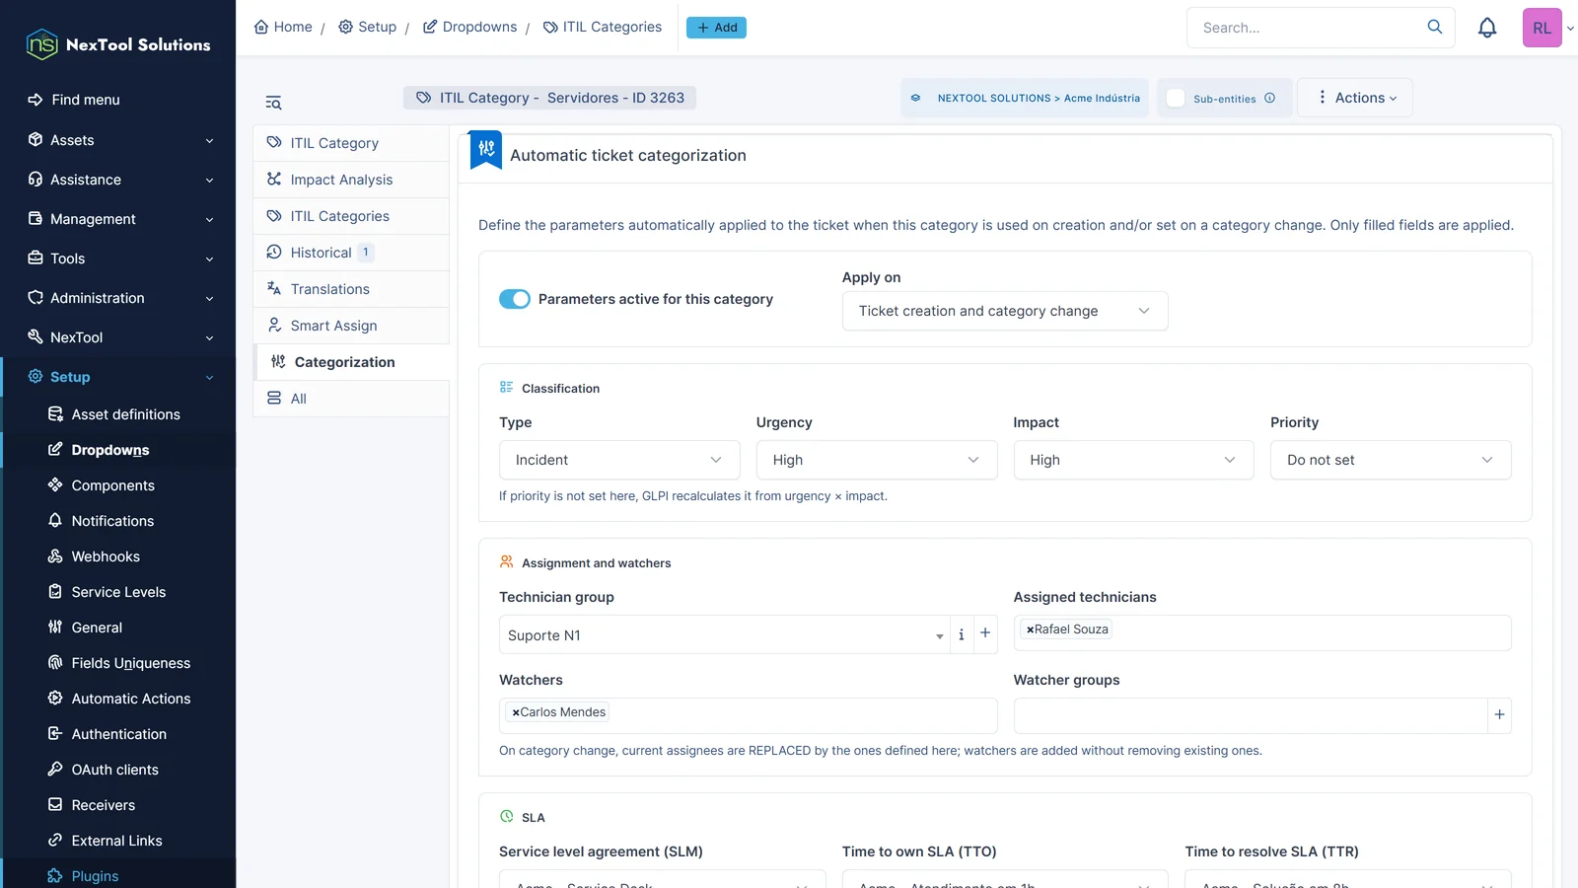Open the Impact dropdown
Viewport: 1578px width, 888px height.
[1133, 460]
